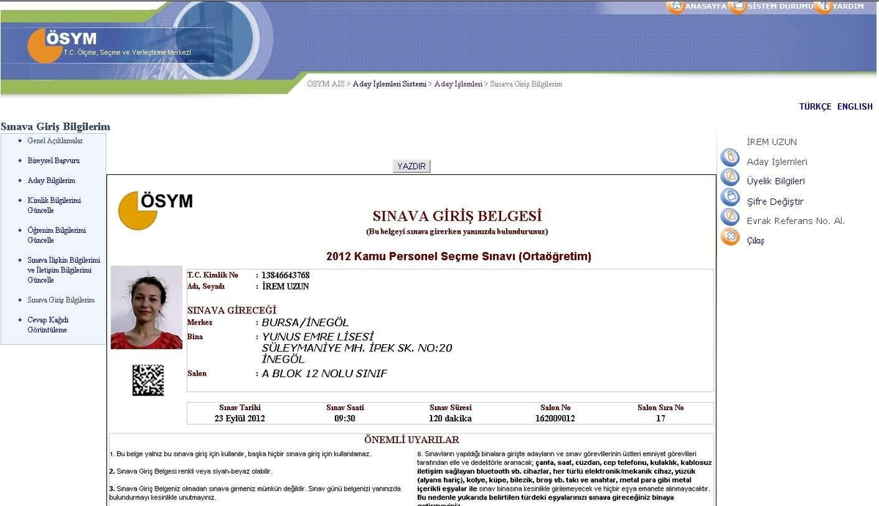
Task: Click the candidate photo thumbnail
Action: 146,308
